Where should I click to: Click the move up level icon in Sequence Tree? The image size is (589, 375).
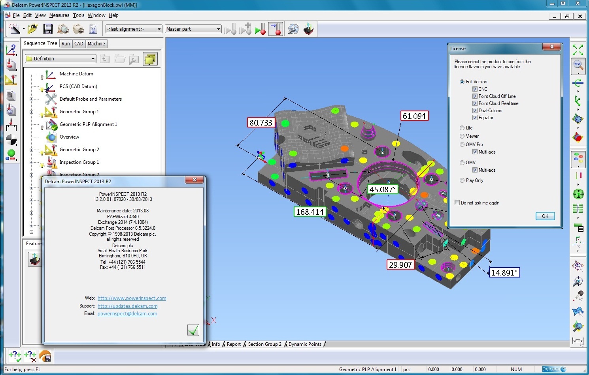point(105,59)
